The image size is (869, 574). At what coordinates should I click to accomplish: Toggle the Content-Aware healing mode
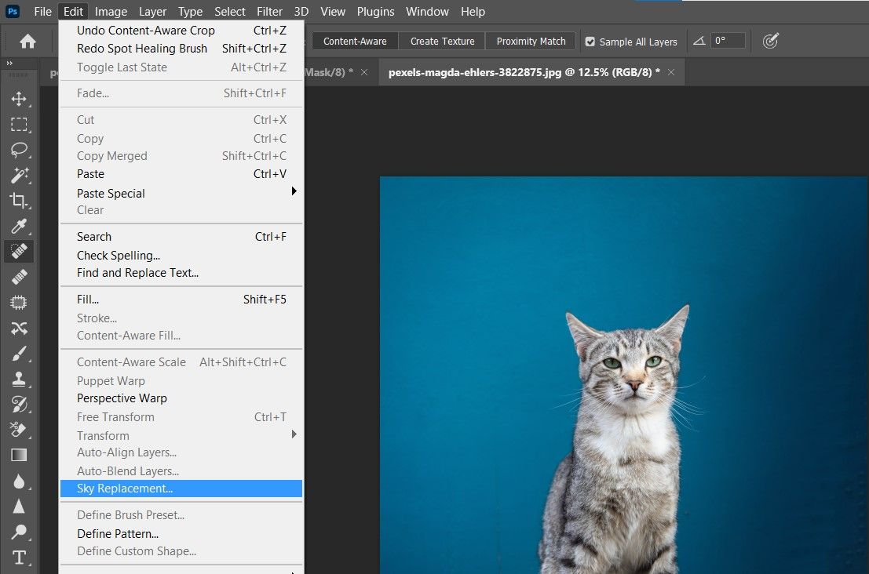click(x=354, y=41)
